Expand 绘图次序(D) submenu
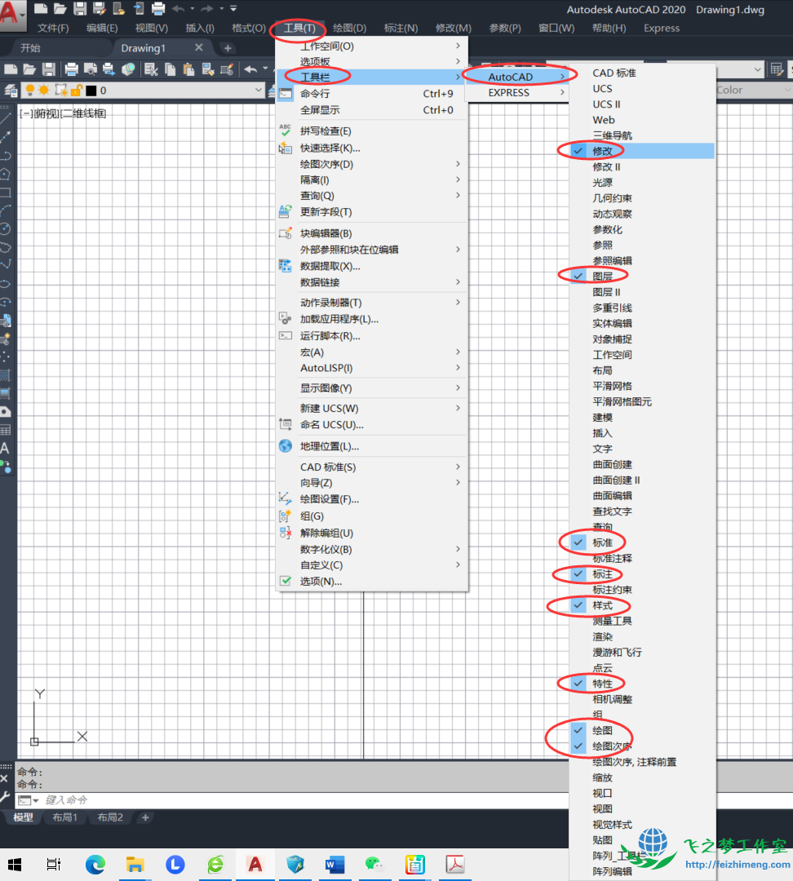Viewport: 793px width, 881px height. pyautogui.click(x=371, y=164)
